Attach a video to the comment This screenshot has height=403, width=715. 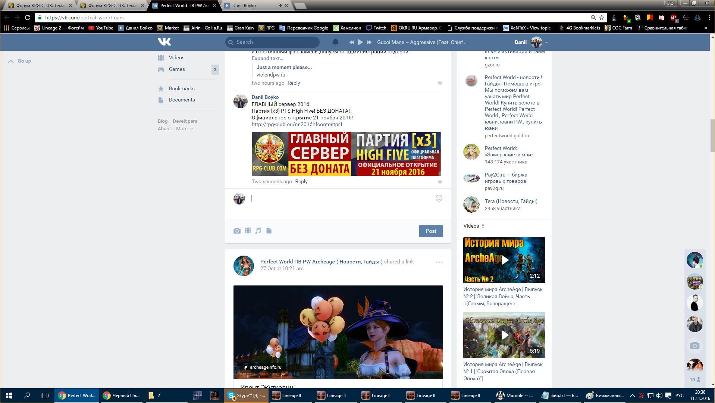pyautogui.click(x=248, y=231)
